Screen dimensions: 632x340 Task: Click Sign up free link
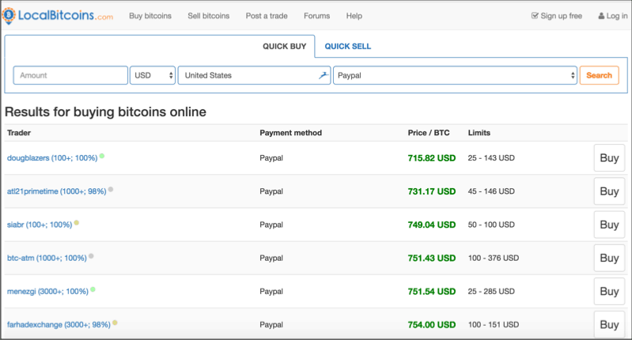point(557,16)
